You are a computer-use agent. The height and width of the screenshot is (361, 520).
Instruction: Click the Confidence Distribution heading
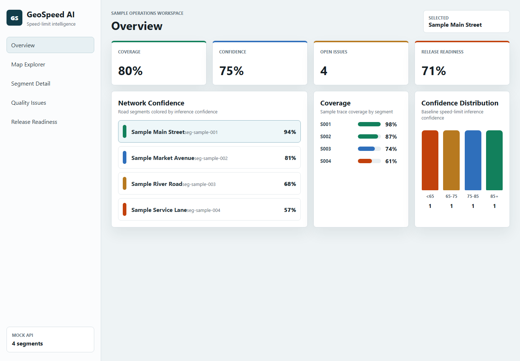(460, 103)
